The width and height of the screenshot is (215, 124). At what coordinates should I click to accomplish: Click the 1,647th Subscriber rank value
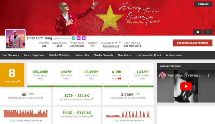[x=66, y=72]
